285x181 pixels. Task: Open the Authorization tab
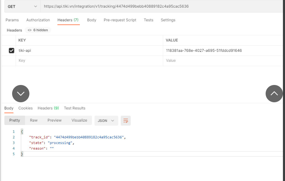pos(38,20)
